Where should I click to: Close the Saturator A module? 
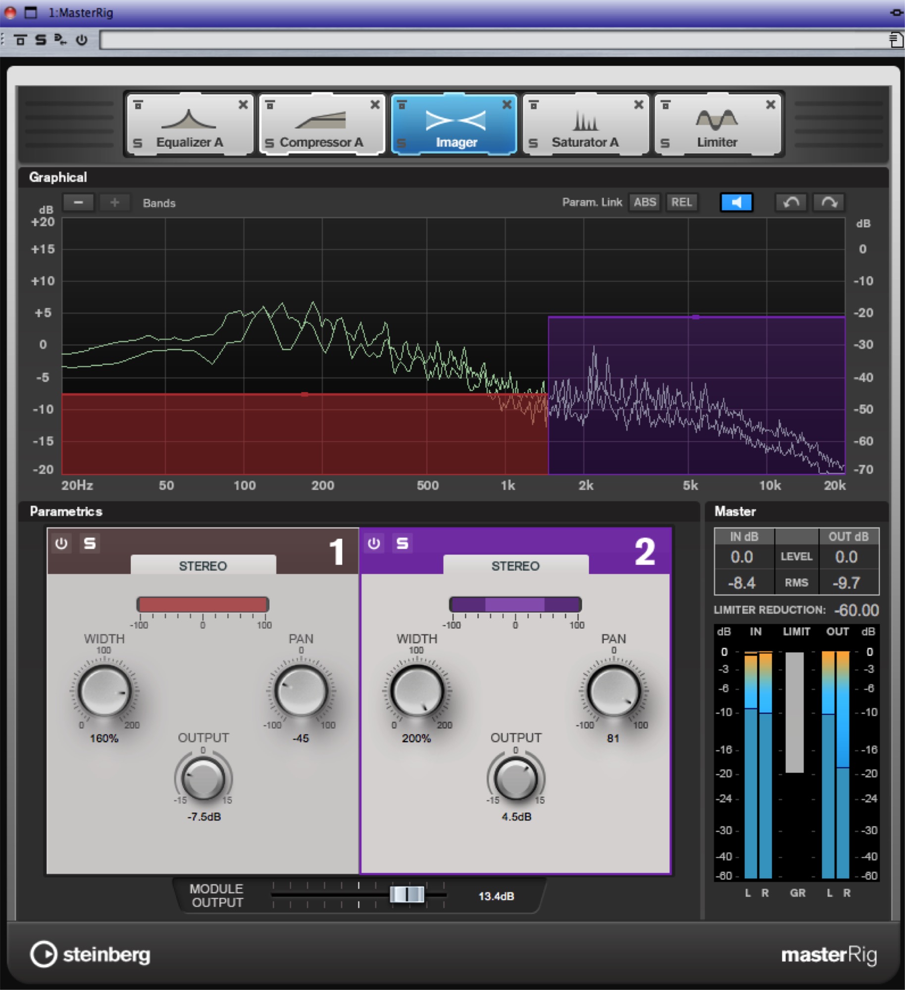(x=639, y=104)
